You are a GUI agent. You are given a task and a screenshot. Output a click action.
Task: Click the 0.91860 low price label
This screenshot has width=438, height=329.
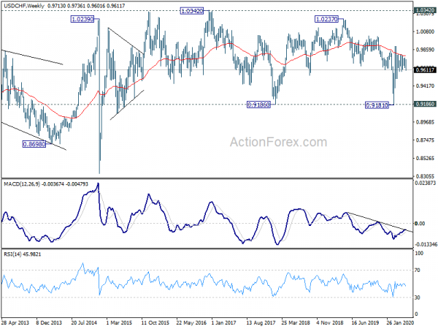pos(259,105)
